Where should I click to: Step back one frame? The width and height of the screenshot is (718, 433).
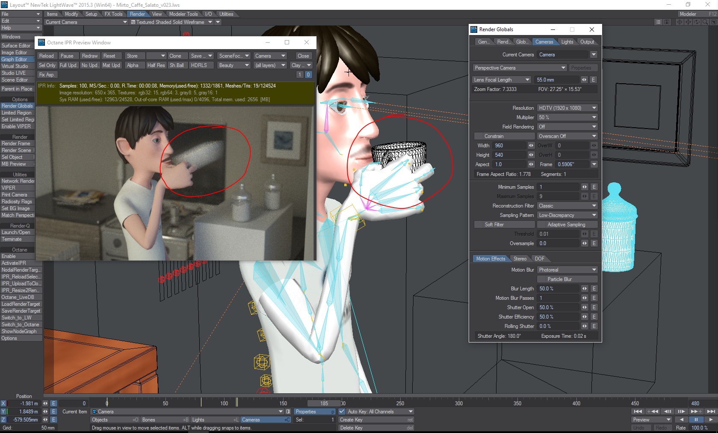(x=667, y=412)
